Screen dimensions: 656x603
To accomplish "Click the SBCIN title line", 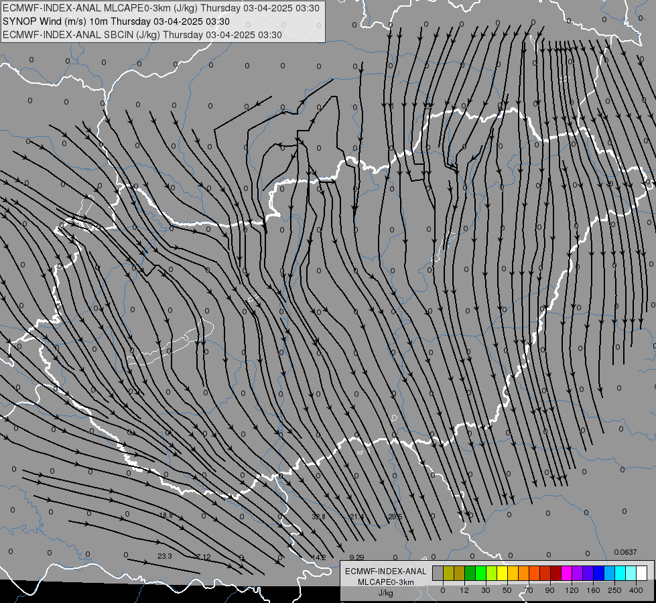I will click(x=142, y=35).
